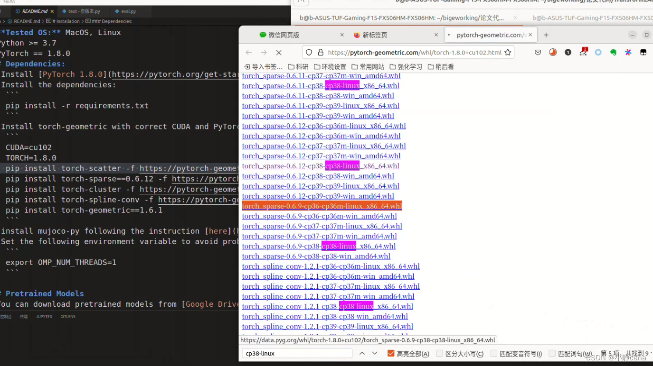
Task: Click the extension icon with red badge 2
Action: 583,52
